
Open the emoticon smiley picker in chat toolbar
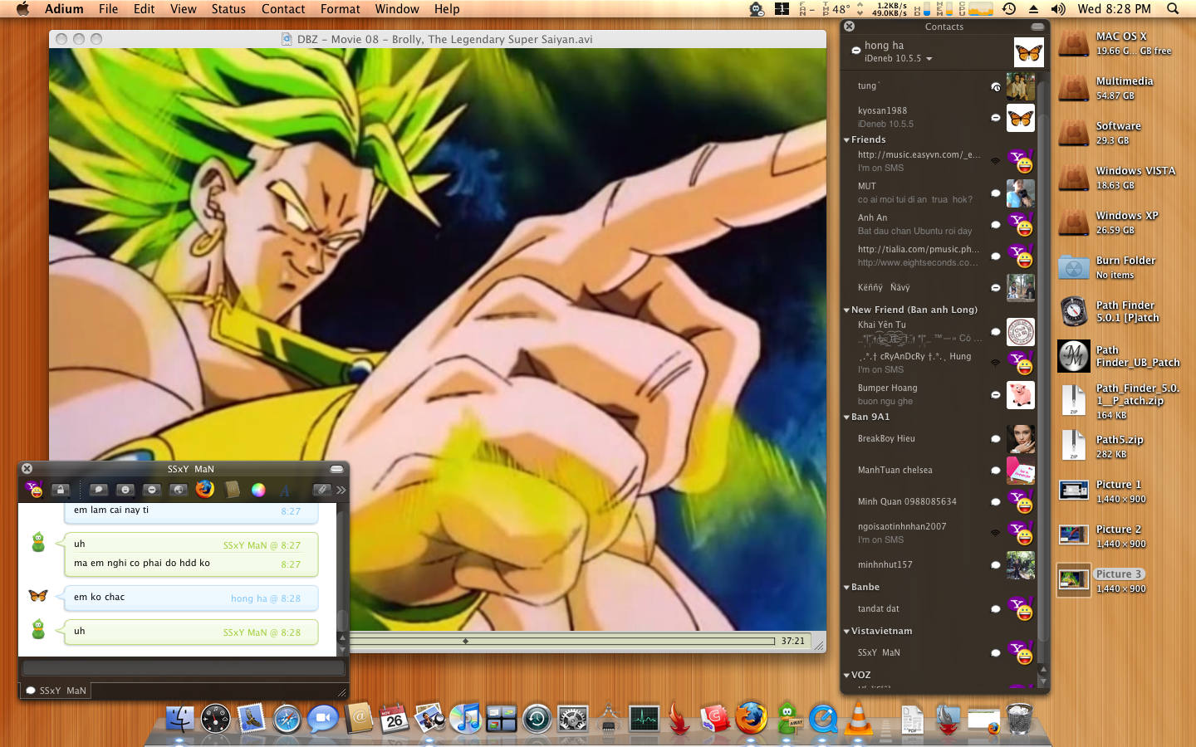click(125, 490)
